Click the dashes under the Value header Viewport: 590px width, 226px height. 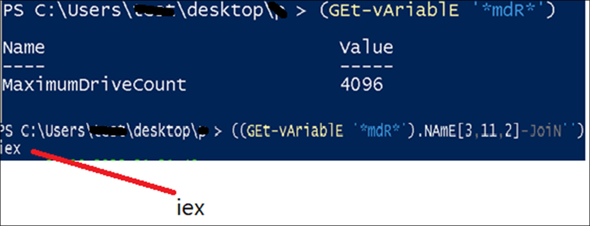(366, 66)
